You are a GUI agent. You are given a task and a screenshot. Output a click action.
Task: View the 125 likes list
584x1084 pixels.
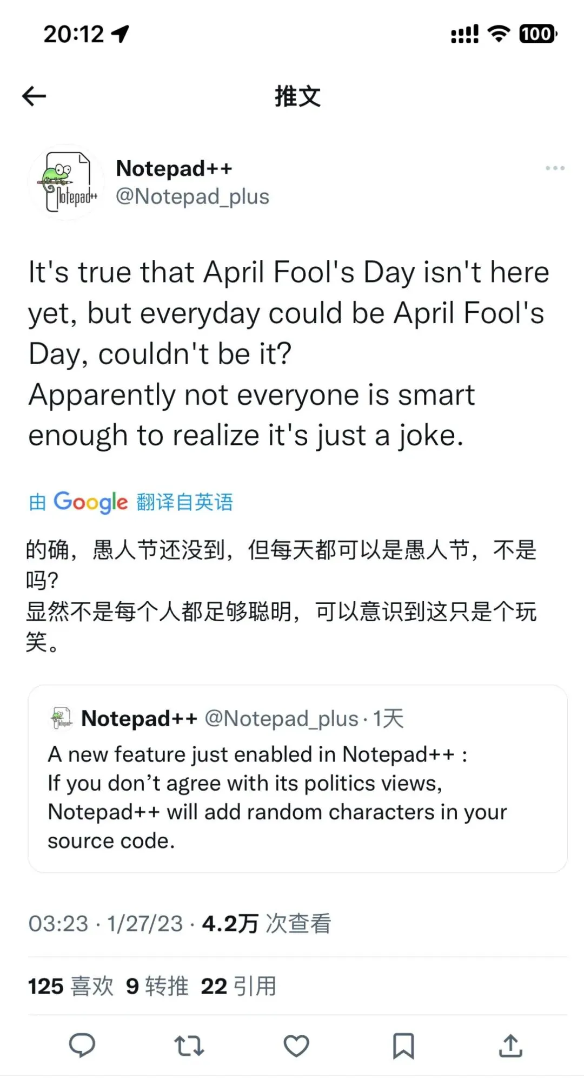[x=70, y=986]
